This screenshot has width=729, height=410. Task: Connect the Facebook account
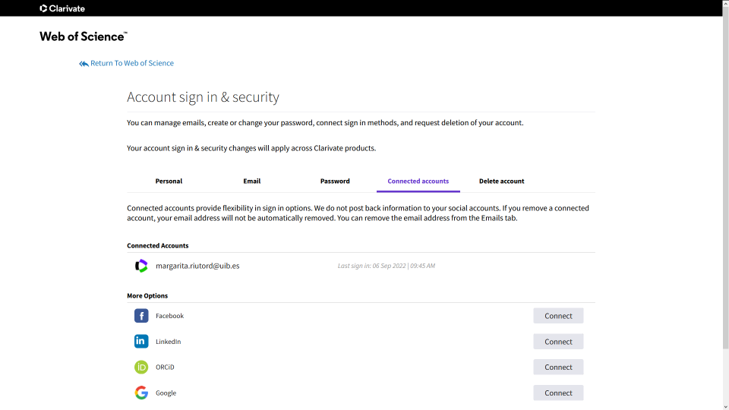(558, 316)
